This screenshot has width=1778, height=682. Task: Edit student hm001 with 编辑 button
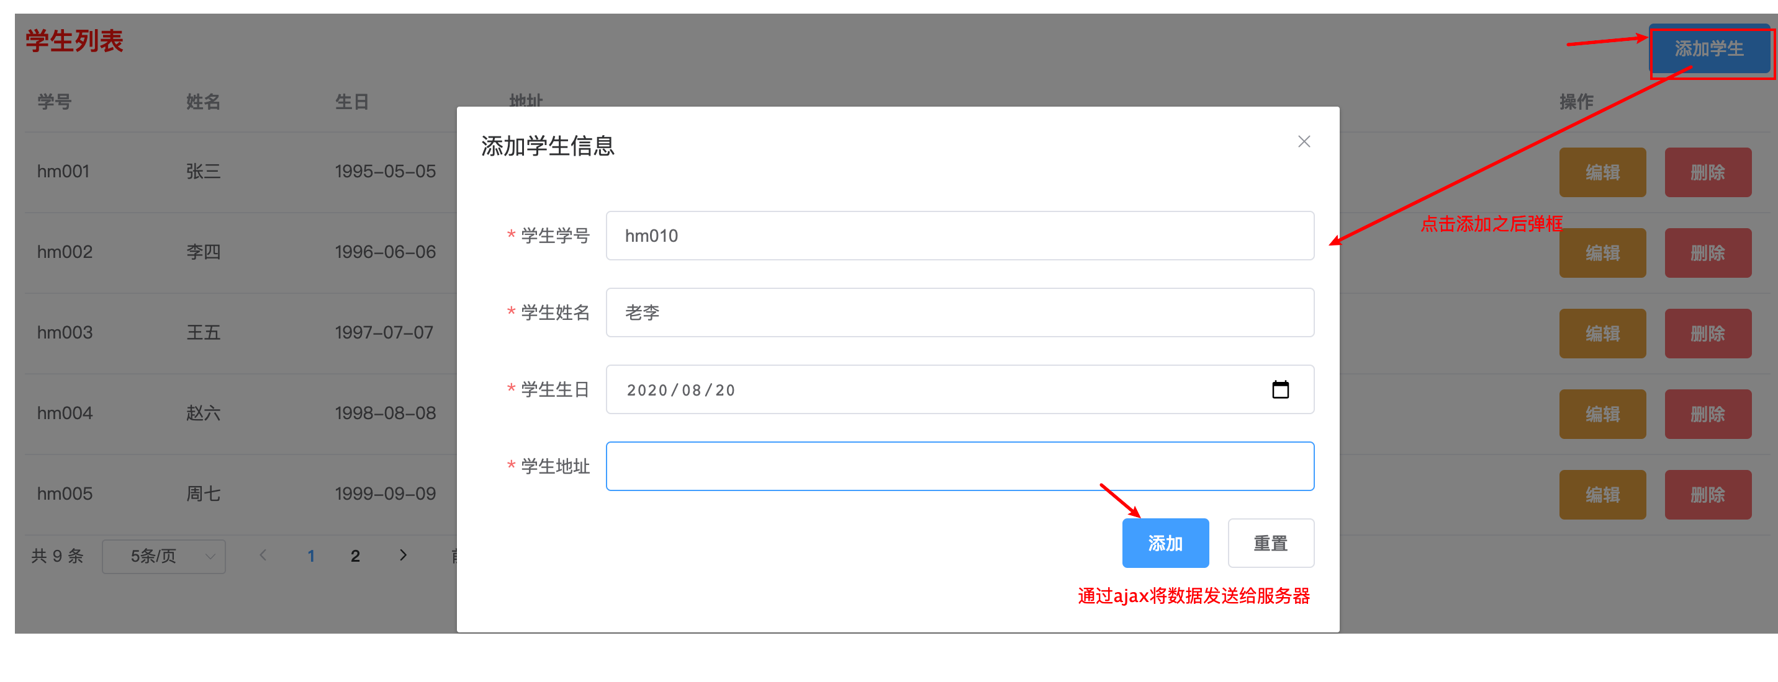(x=1602, y=172)
